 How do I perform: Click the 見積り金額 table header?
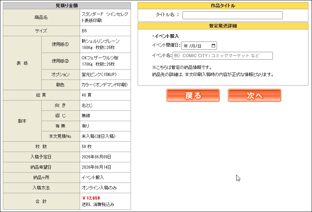(67, 6)
